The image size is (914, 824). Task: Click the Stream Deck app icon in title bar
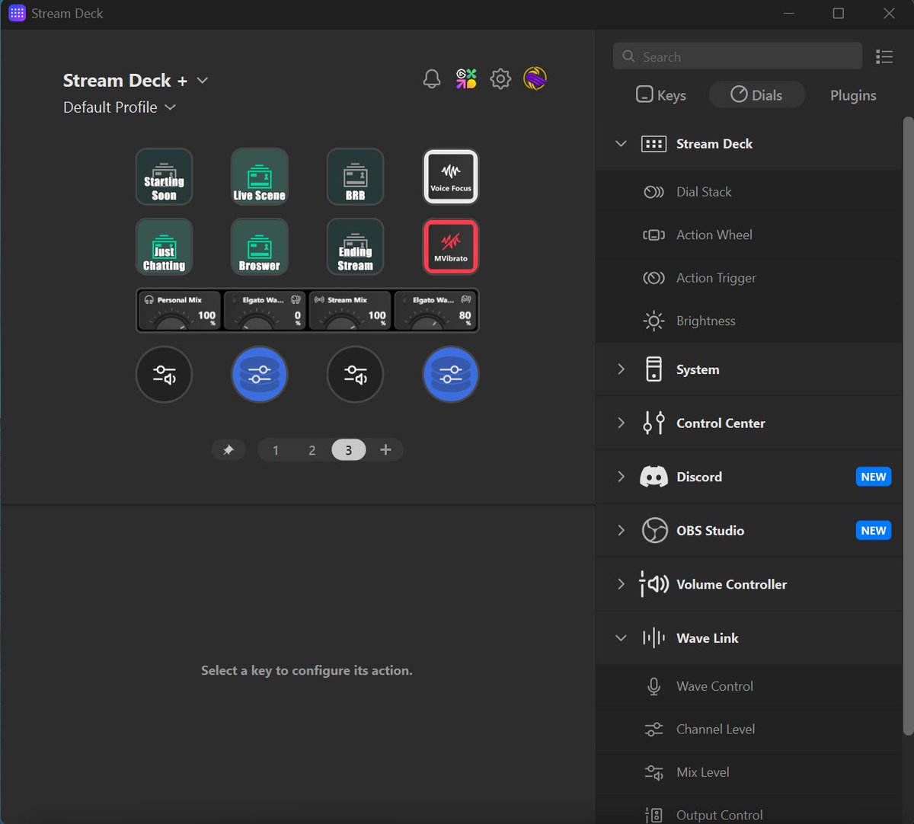[17, 14]
